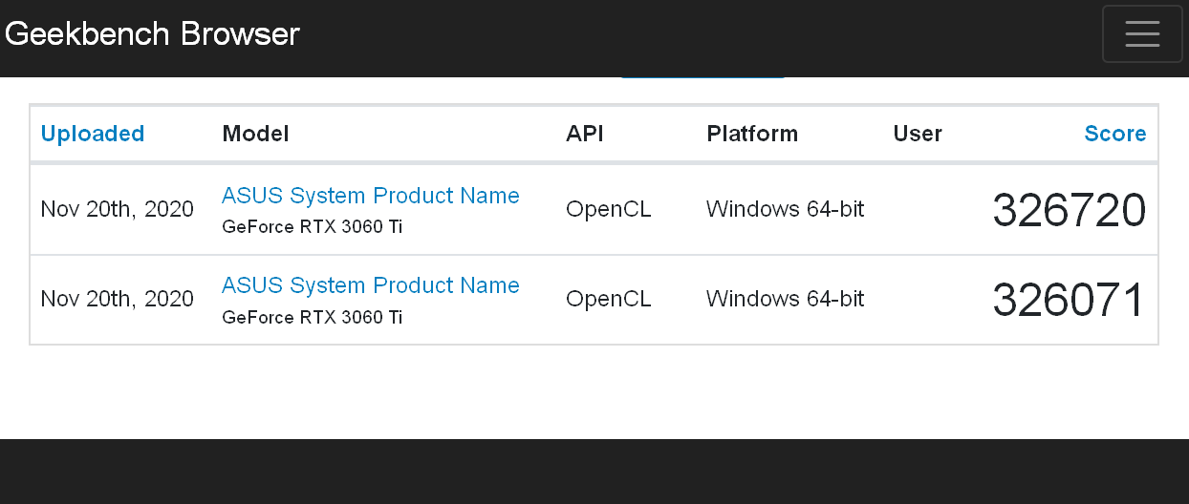The width and height of the screenshot is (1189, 504).
Task: Sort results by Uploaded column
Action: pos(93,134)
